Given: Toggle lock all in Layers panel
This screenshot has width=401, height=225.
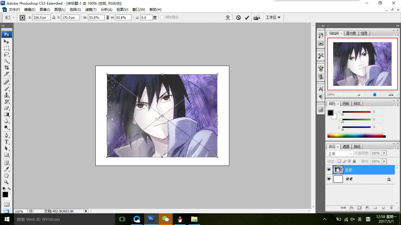Looking at the screenshot, I should [354, 161].
